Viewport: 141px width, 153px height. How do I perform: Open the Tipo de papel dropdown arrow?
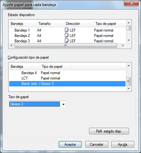(63, 104)
